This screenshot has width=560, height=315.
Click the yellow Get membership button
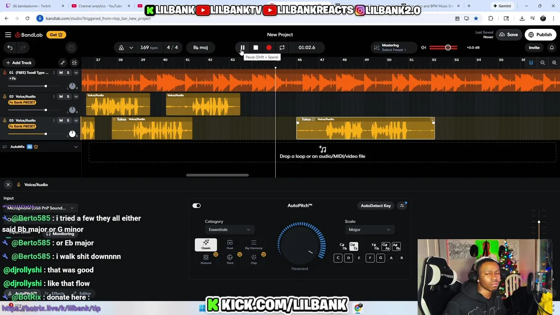[x=56, y=35]
